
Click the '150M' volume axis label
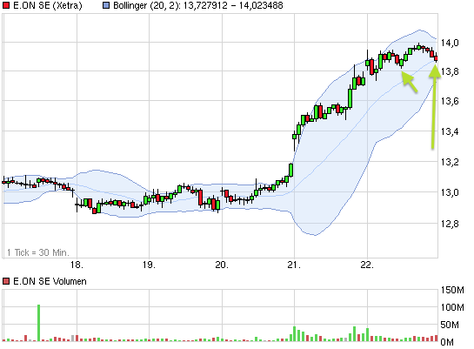click(452, 290)
